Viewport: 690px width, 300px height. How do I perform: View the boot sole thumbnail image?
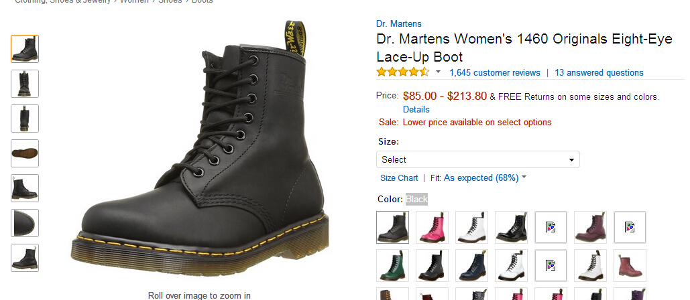pos(25,153)
